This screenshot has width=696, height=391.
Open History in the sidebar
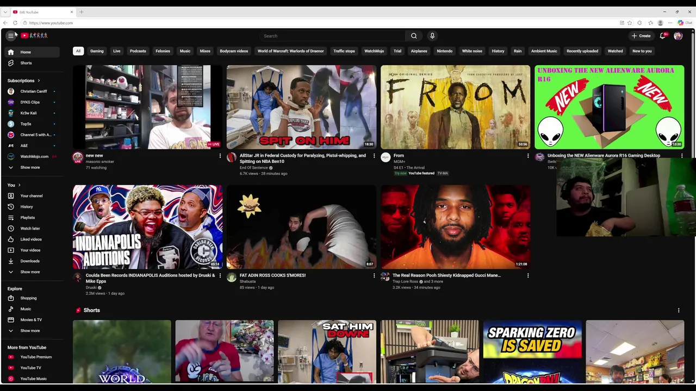33,207
